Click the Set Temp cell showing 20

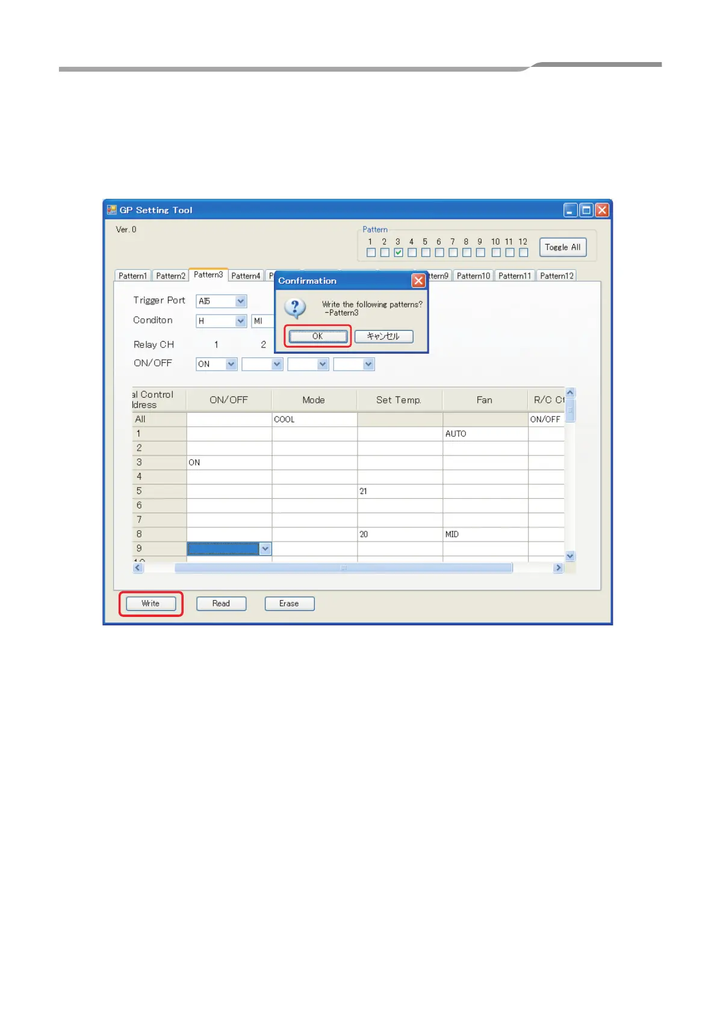[400, 534]
